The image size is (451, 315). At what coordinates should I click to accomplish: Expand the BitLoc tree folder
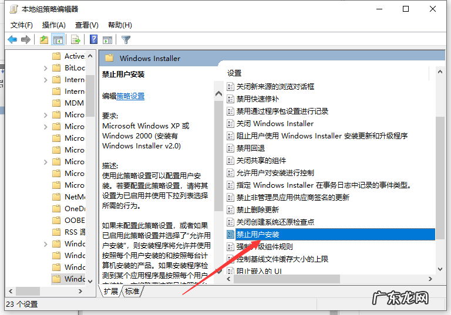(x=45, y=68)
